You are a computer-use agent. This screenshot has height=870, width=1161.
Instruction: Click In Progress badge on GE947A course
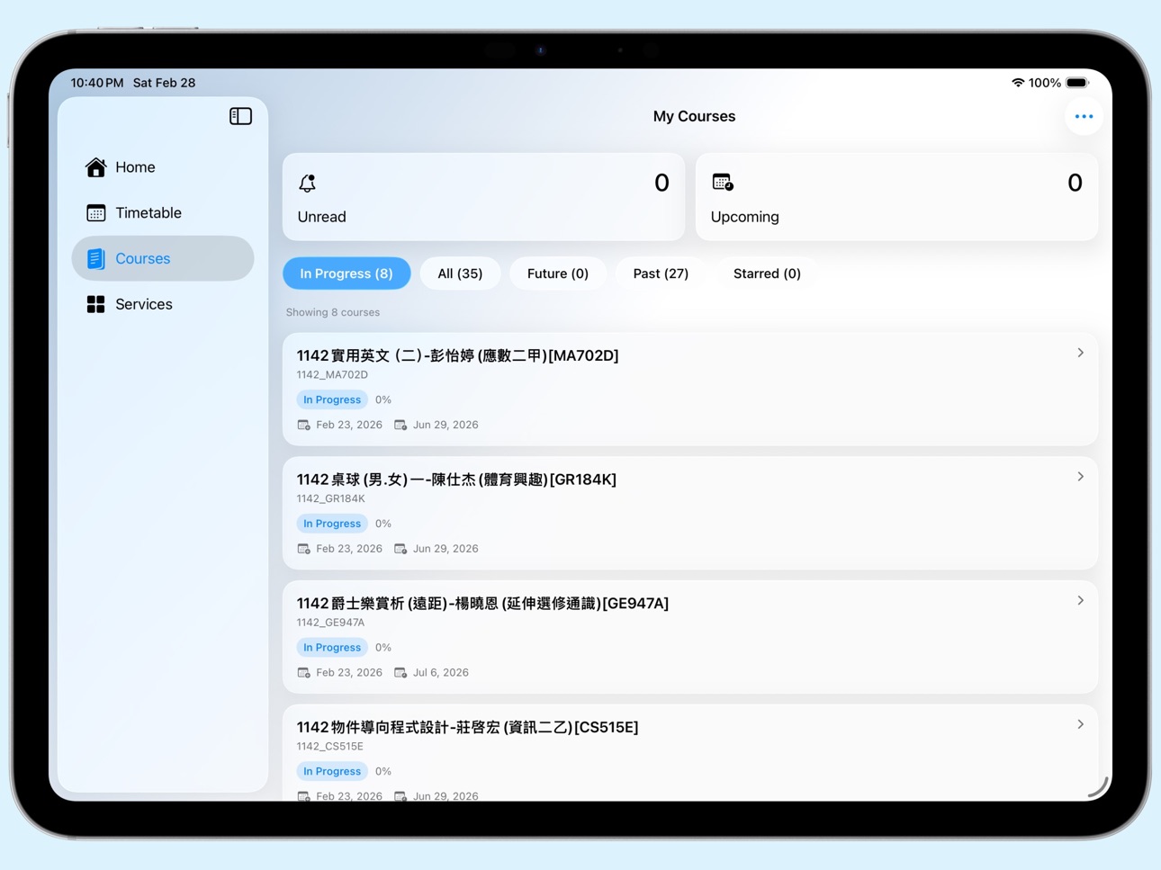[x=332, y=647]
